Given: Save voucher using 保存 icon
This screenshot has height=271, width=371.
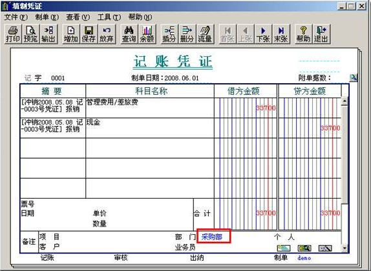Looking at the screenshot, I should 89,34.
